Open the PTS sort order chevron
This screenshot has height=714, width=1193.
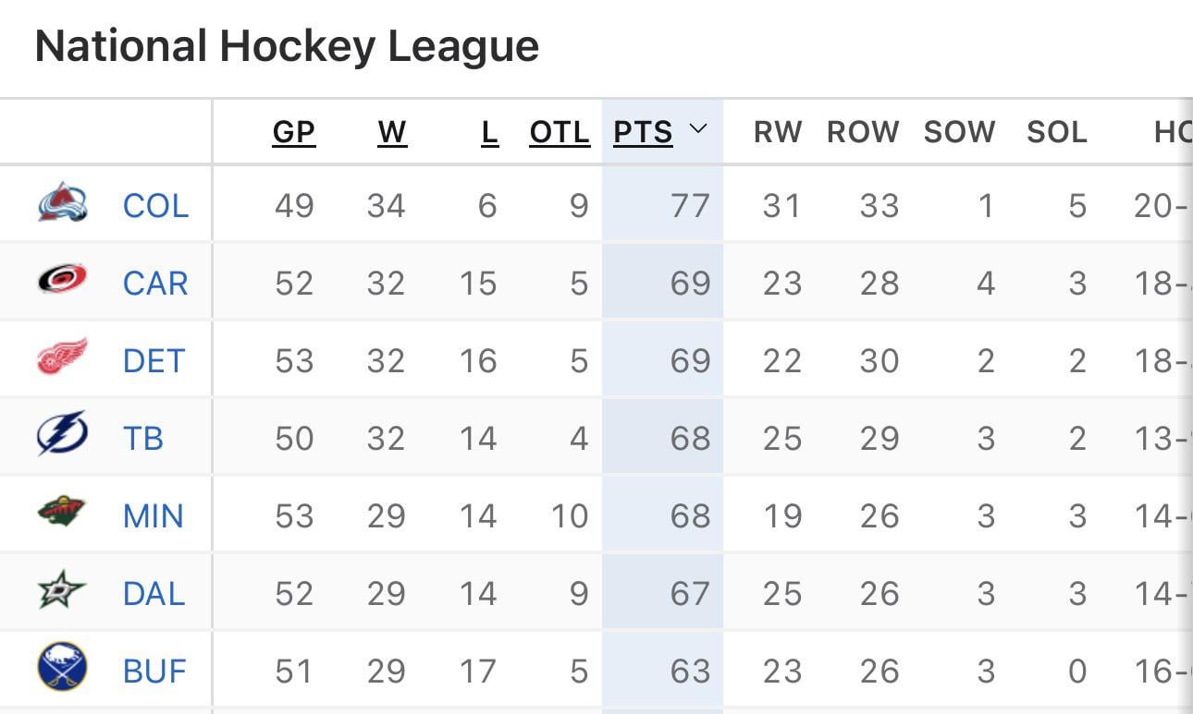click(x=699, y=130)
